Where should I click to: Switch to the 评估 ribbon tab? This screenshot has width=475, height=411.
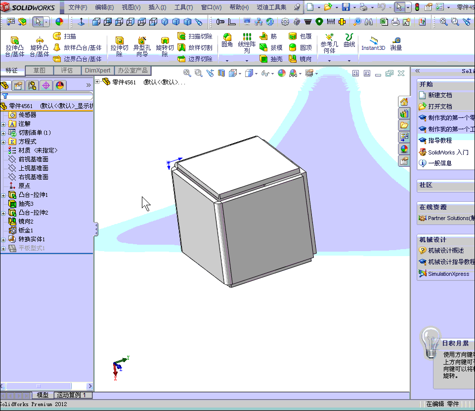68,71
